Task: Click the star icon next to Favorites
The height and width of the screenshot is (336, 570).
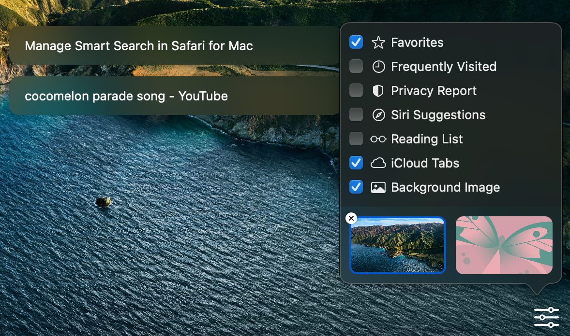Action: tap(379, 42)
